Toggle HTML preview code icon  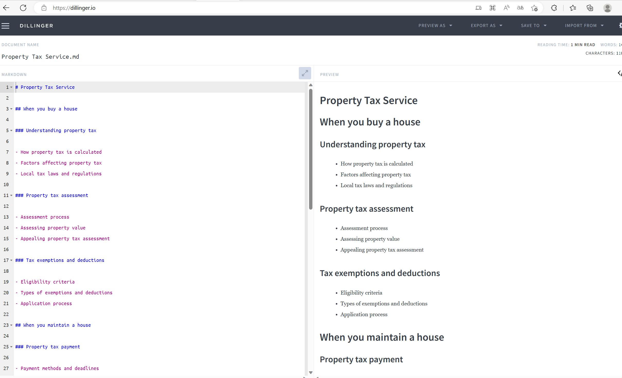point(619,73)
